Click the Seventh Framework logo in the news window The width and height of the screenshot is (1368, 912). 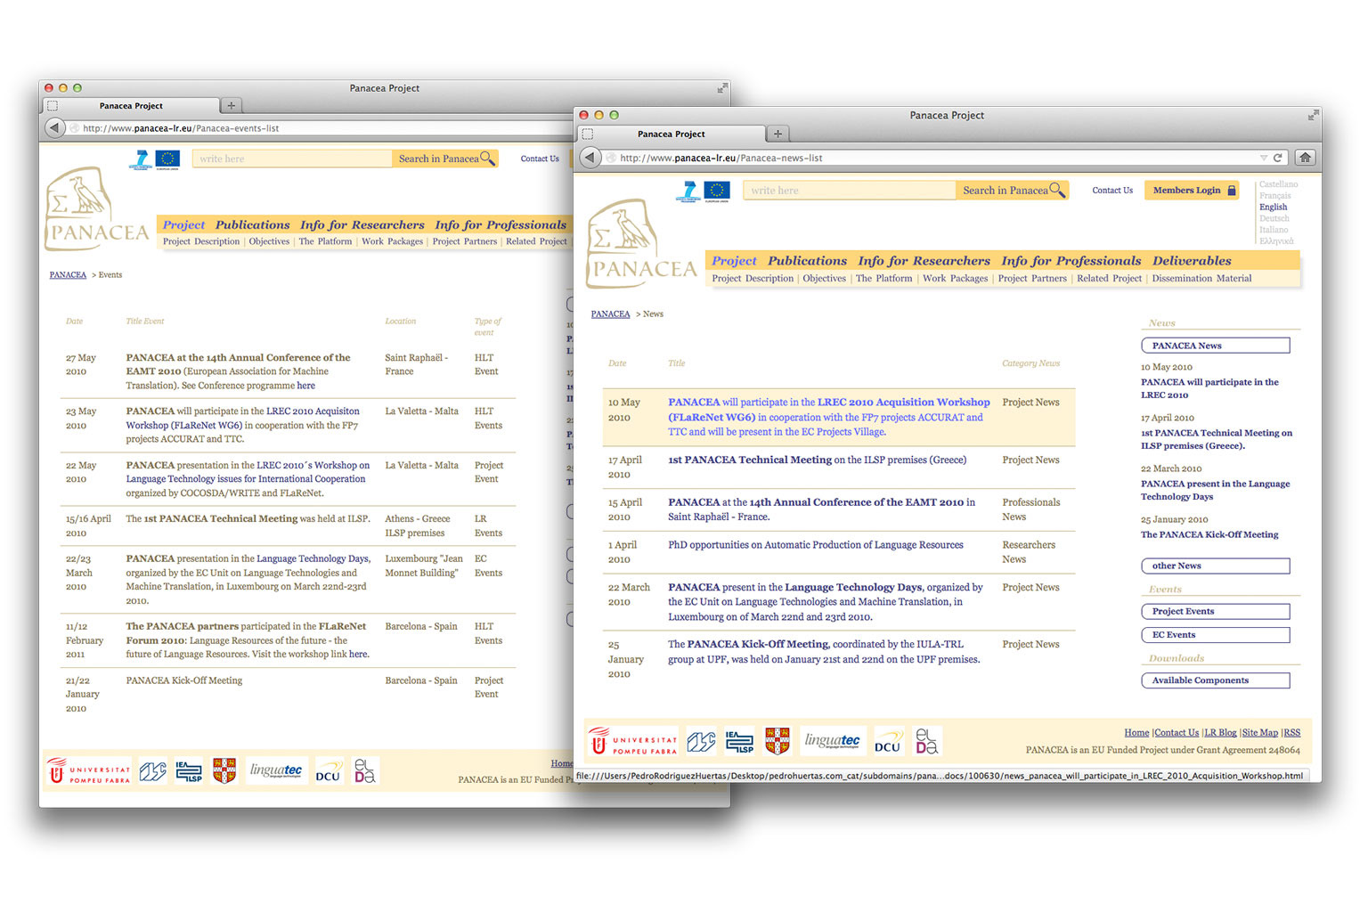point(687,191)
